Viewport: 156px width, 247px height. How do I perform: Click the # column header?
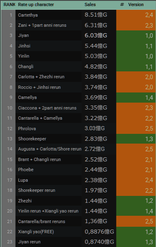[122, 4]
